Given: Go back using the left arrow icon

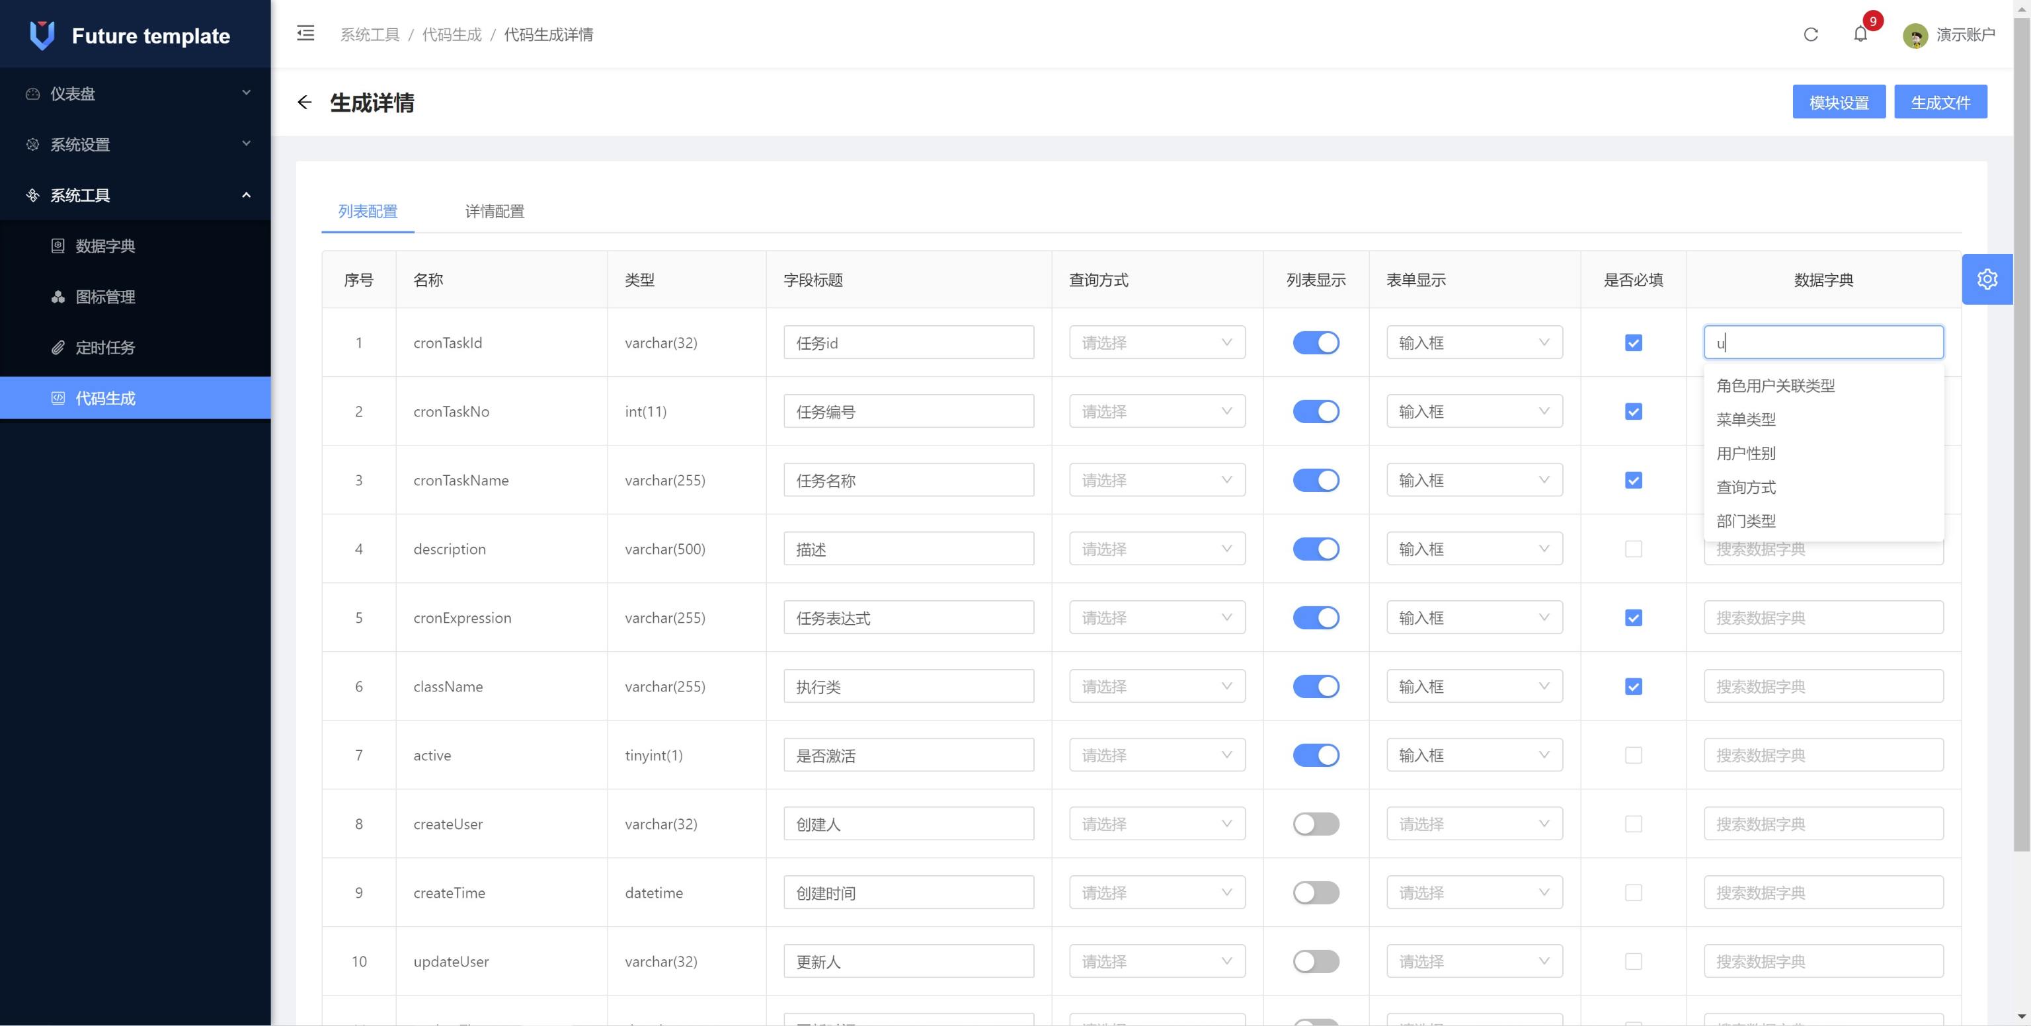Looking at the screenshot, I should tap(305, 102).
